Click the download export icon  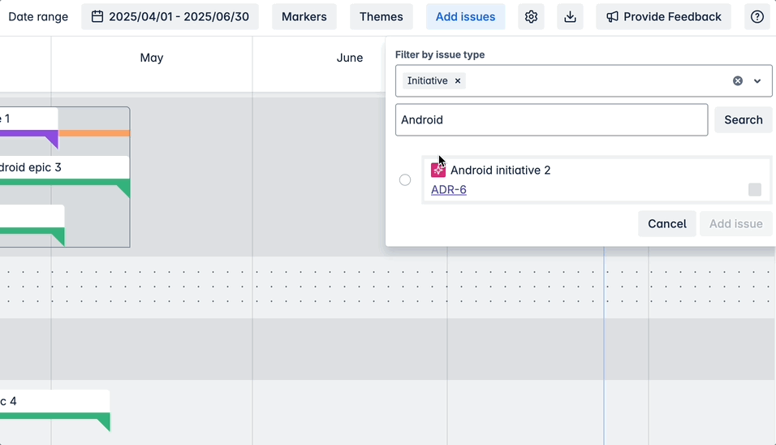click(570, 17)
